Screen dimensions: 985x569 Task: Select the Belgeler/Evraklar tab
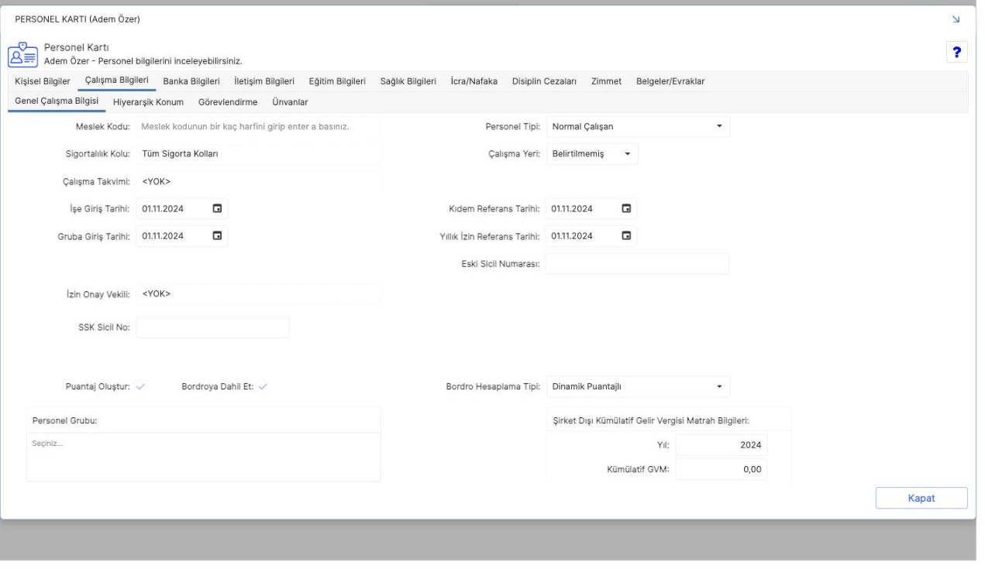pyautogui.click(x=670, y=81)
